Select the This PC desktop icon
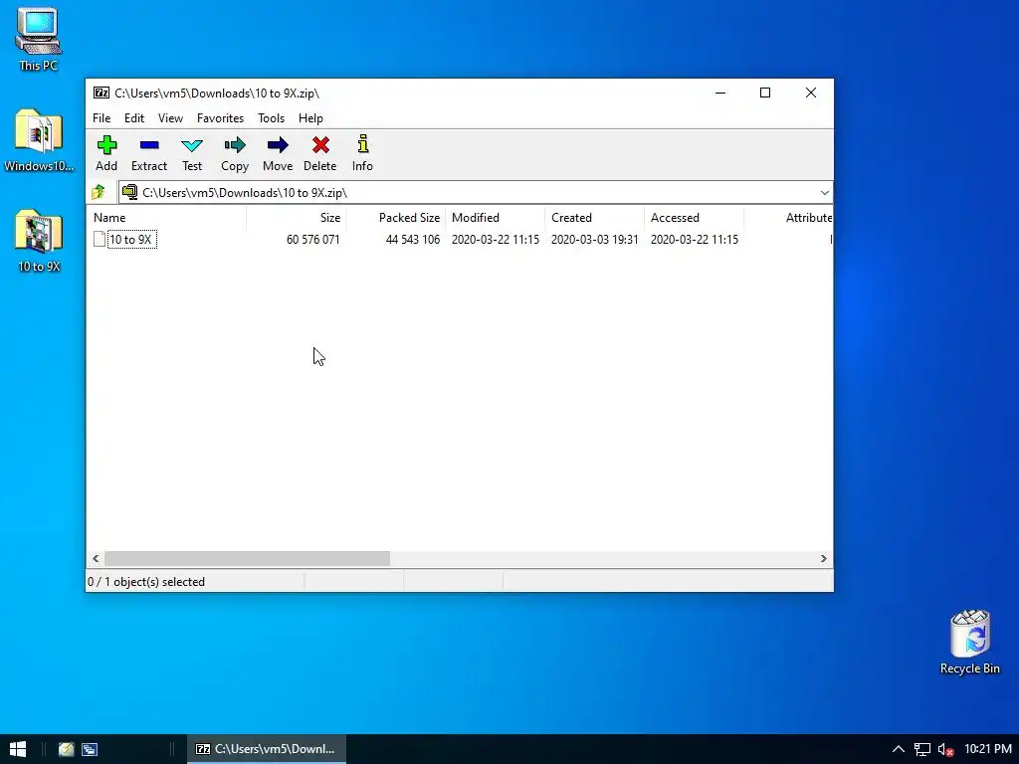Screen dimensions: 1019x764 39,39
